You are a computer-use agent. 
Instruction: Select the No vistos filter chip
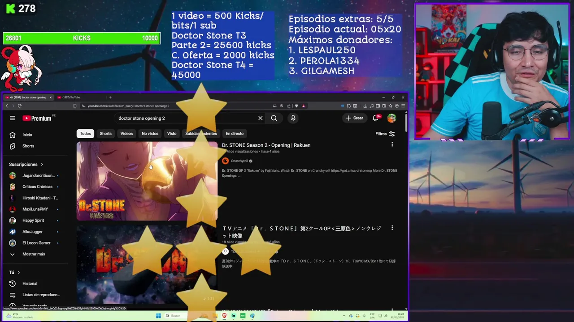tap(150, 133)
